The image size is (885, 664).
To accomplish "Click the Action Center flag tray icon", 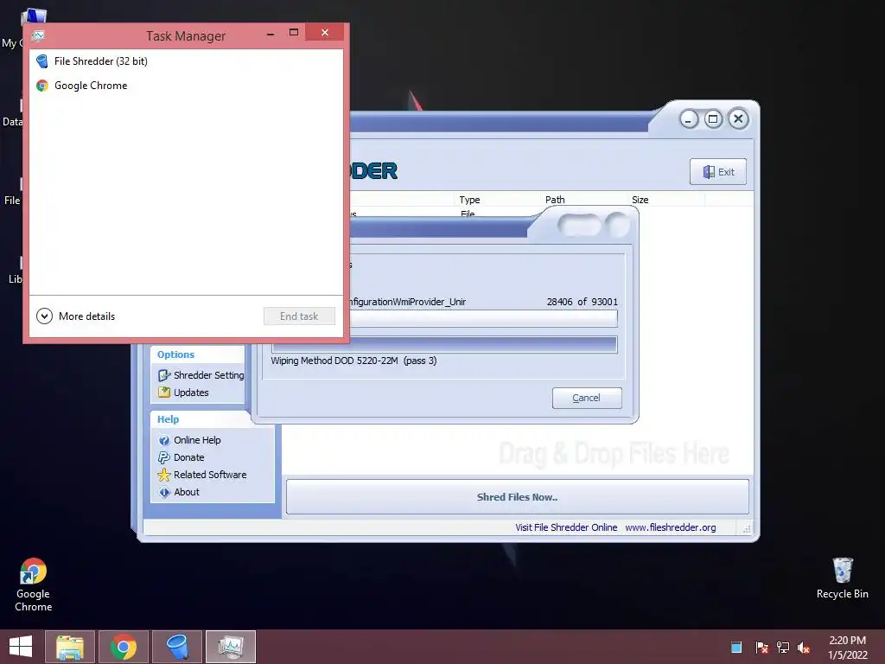I will [761, 648].
